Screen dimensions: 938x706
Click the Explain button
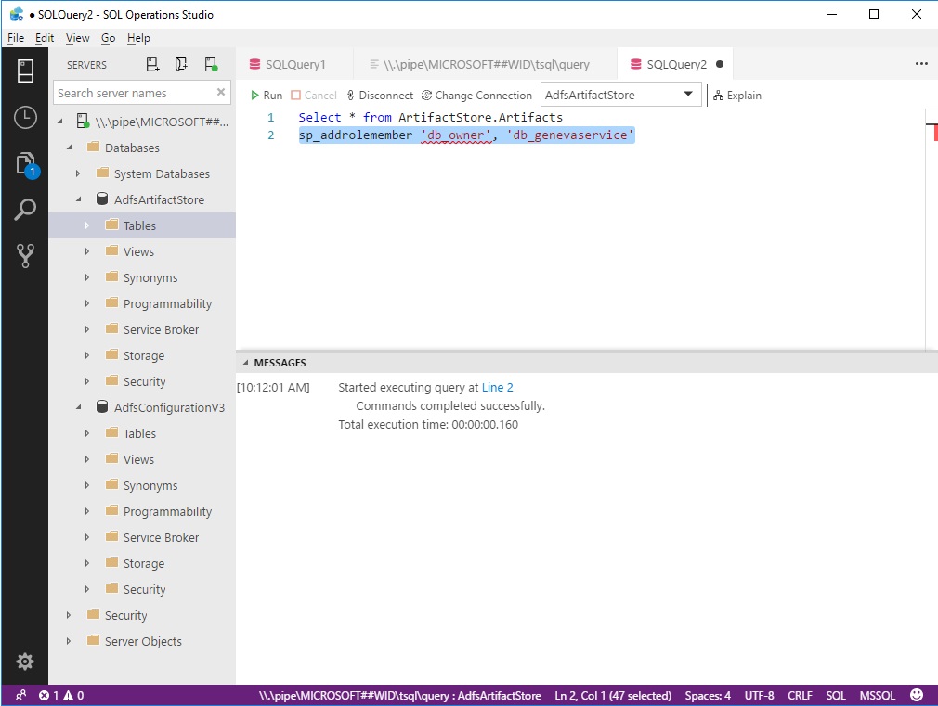(x=737, y=95)
